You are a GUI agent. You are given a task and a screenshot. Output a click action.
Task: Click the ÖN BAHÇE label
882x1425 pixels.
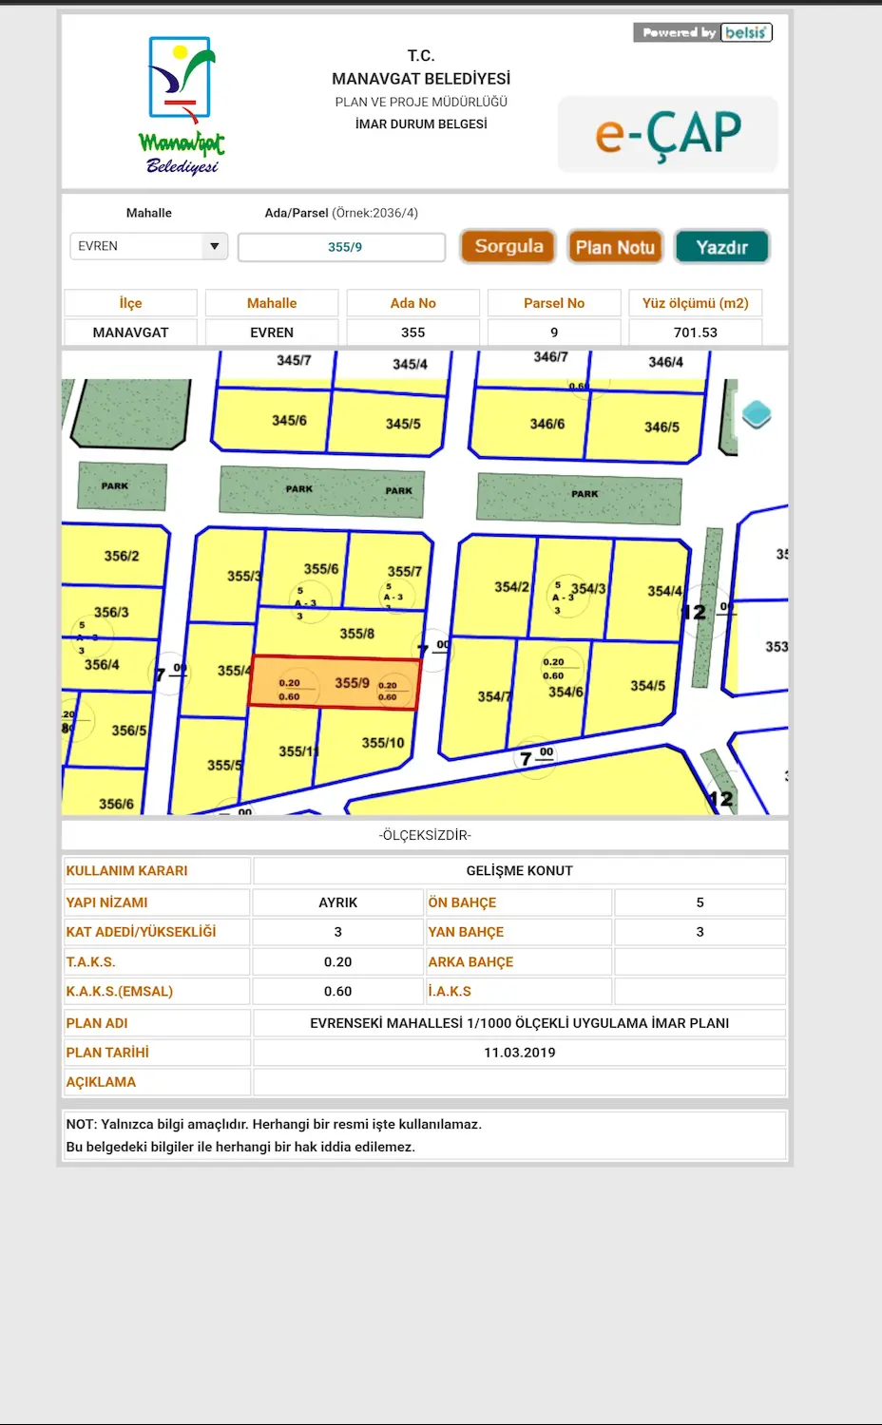(x=462, y=902)
